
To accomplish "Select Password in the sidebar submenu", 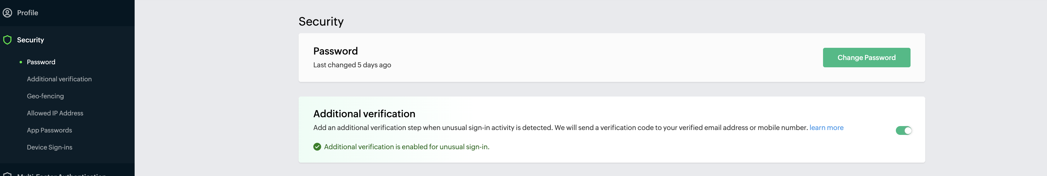I will coord(41,62).
